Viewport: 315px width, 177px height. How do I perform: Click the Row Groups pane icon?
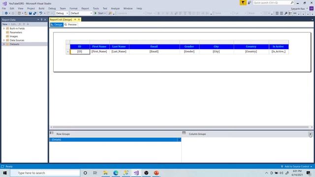coord(52,133)
